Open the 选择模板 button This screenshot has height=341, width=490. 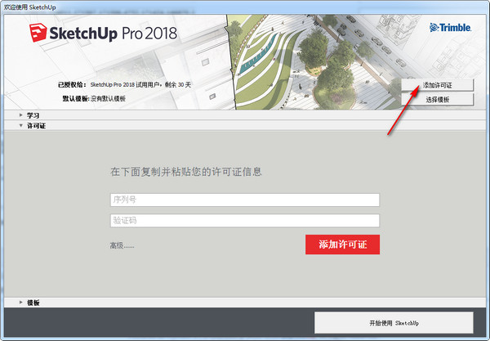click(437, 100)
